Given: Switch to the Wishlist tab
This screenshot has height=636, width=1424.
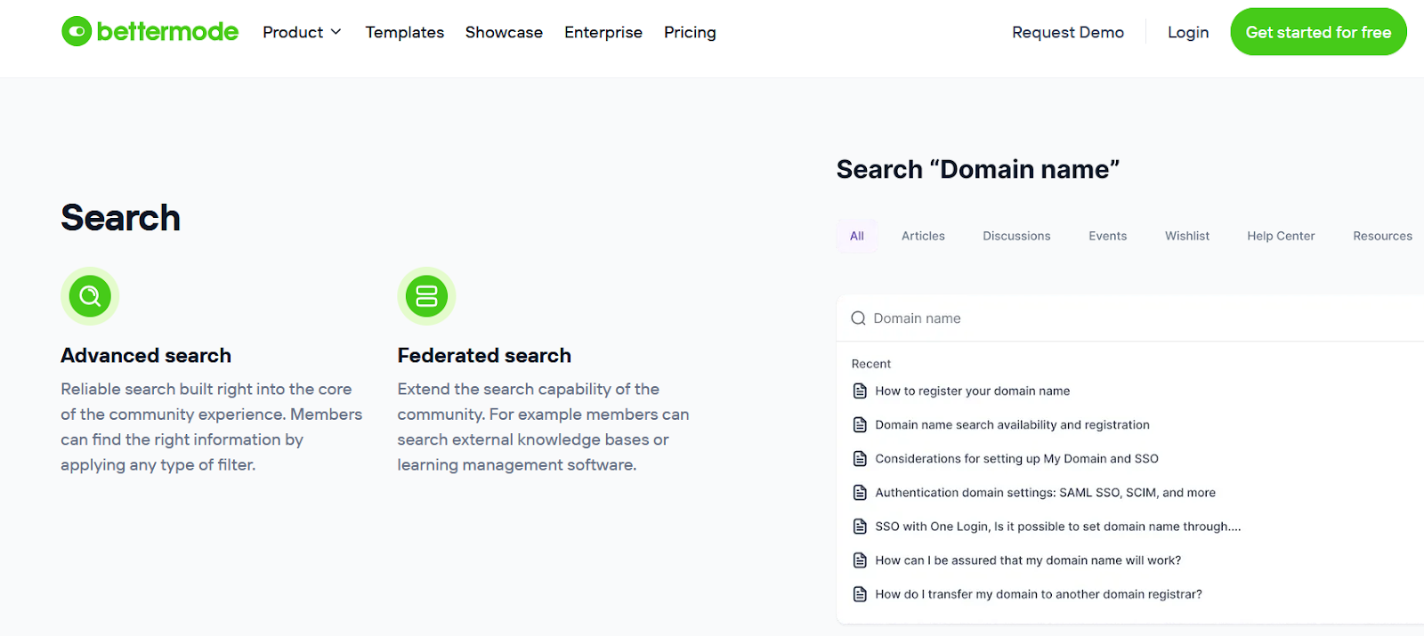Looking at the screenshot, I should point(1187,236).
